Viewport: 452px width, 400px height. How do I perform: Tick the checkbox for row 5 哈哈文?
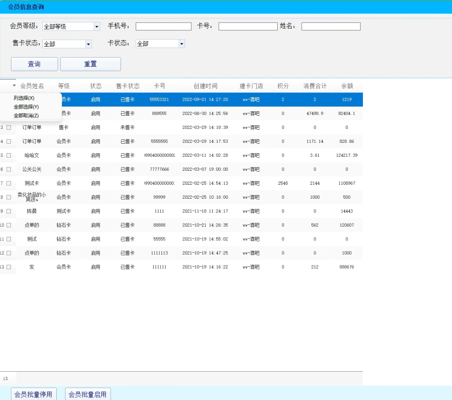[9, 155]
